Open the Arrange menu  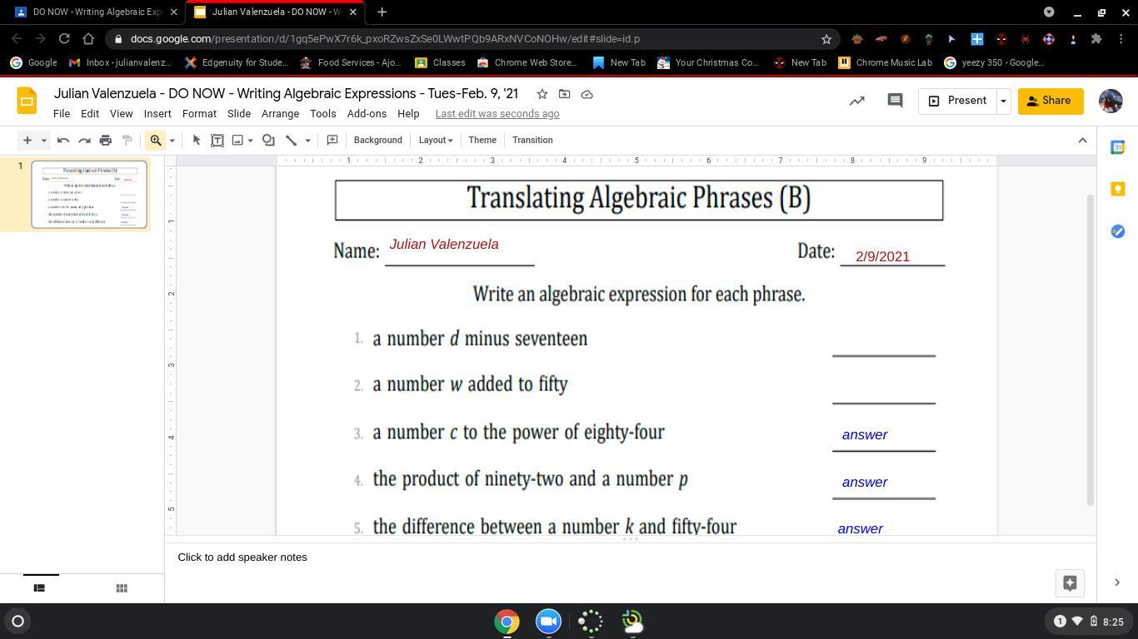280,114
